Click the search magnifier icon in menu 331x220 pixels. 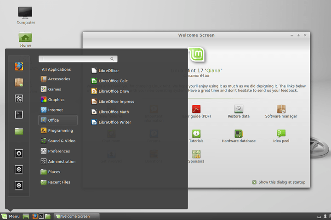[x=112, y=59]
